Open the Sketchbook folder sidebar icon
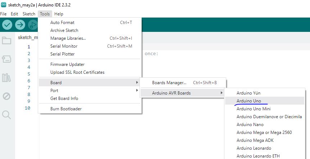The image size is (310, 159). point(6,40)
